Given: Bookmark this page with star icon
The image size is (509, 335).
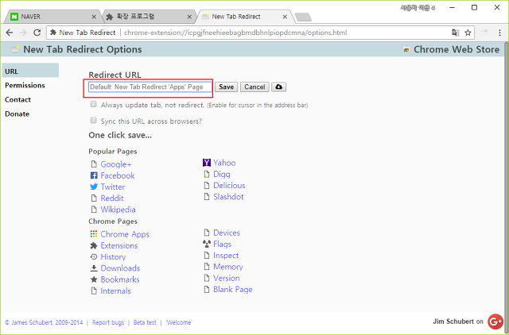Looking at the screenshot, I should tap(468, 33).
